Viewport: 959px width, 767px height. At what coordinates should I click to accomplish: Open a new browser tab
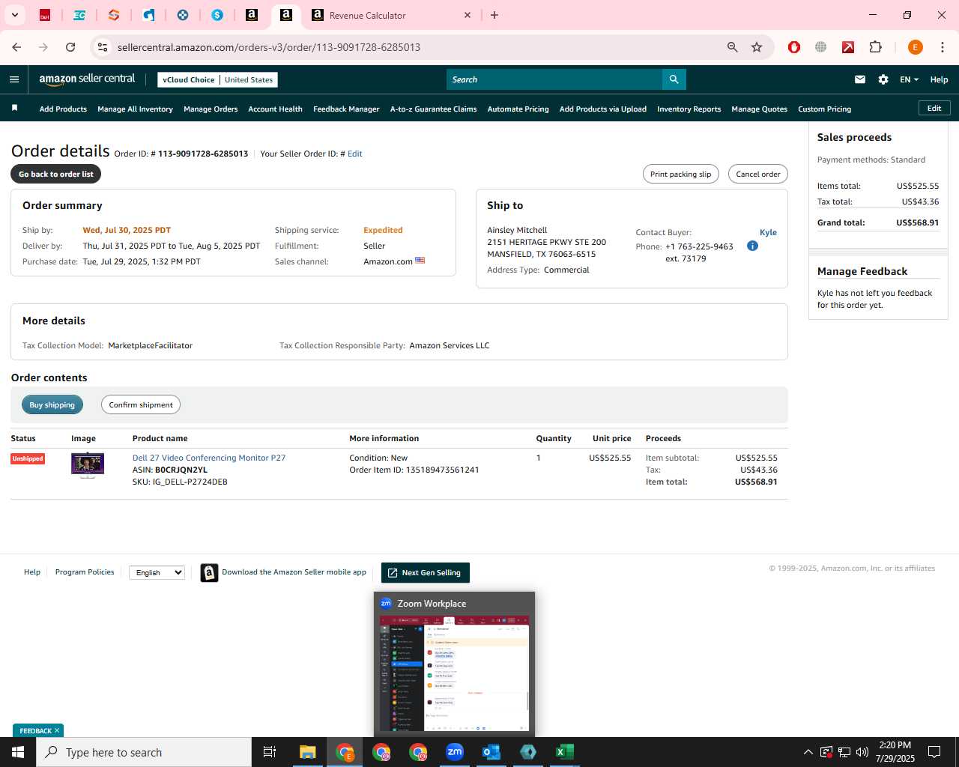494,15
